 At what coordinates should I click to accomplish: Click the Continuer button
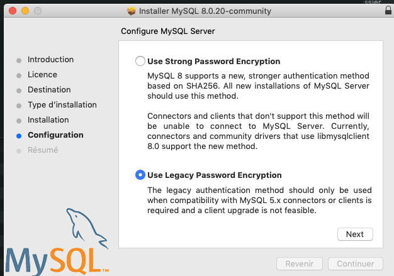[x=356, y=264]
